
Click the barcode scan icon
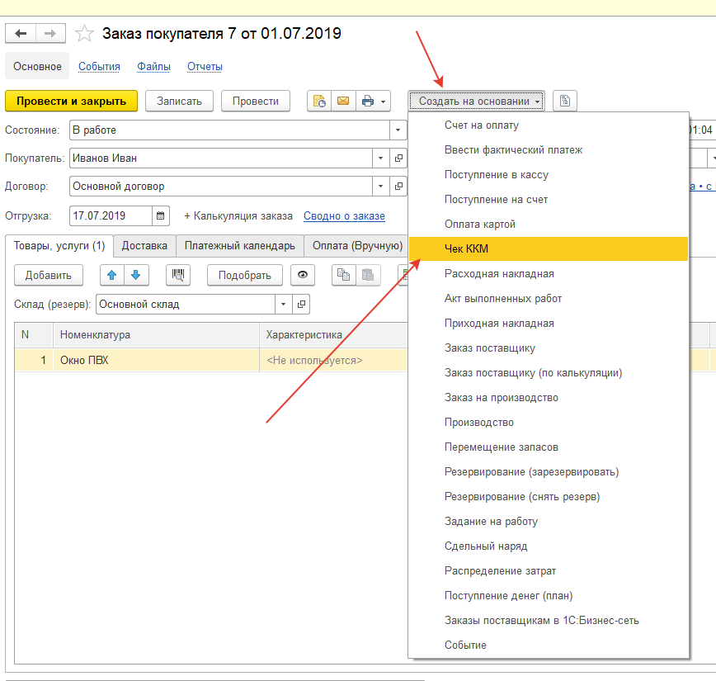click(x=178, y=275)
